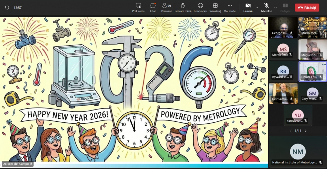The image size is (327, 169).
Task: Select George Fl... participant video tile
Action: tap(283, 27)
